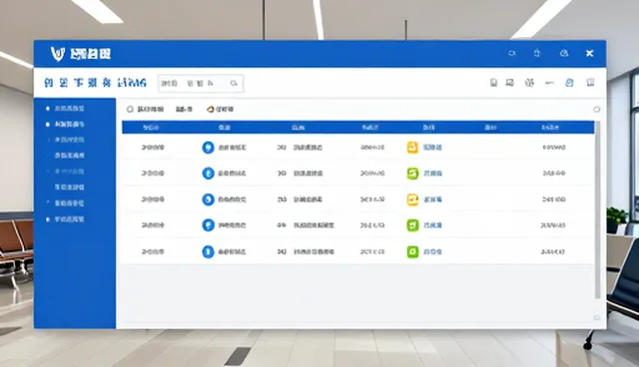The height and width of the screenshot is (367, 639).
Task: Click the vertical scrollbar of the table
Action: (x=597, y=209)
